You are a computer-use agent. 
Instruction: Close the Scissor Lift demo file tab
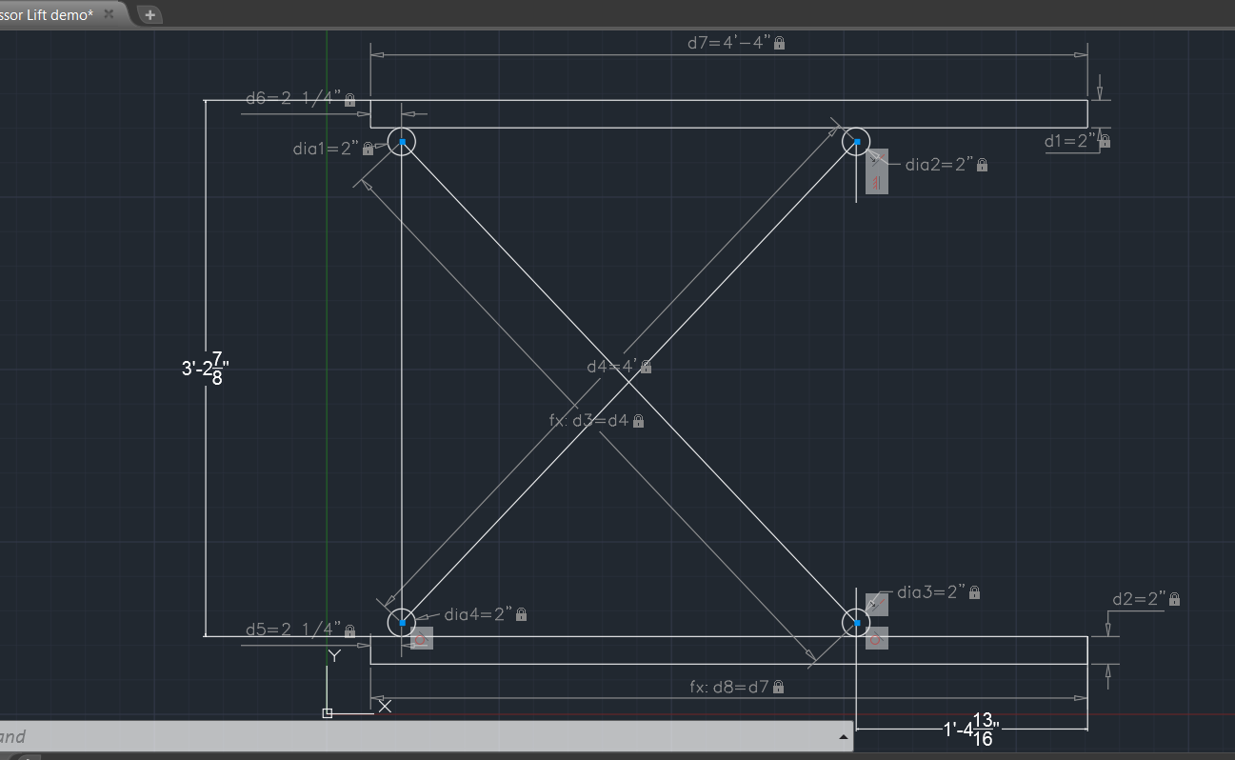pos(109,15)
